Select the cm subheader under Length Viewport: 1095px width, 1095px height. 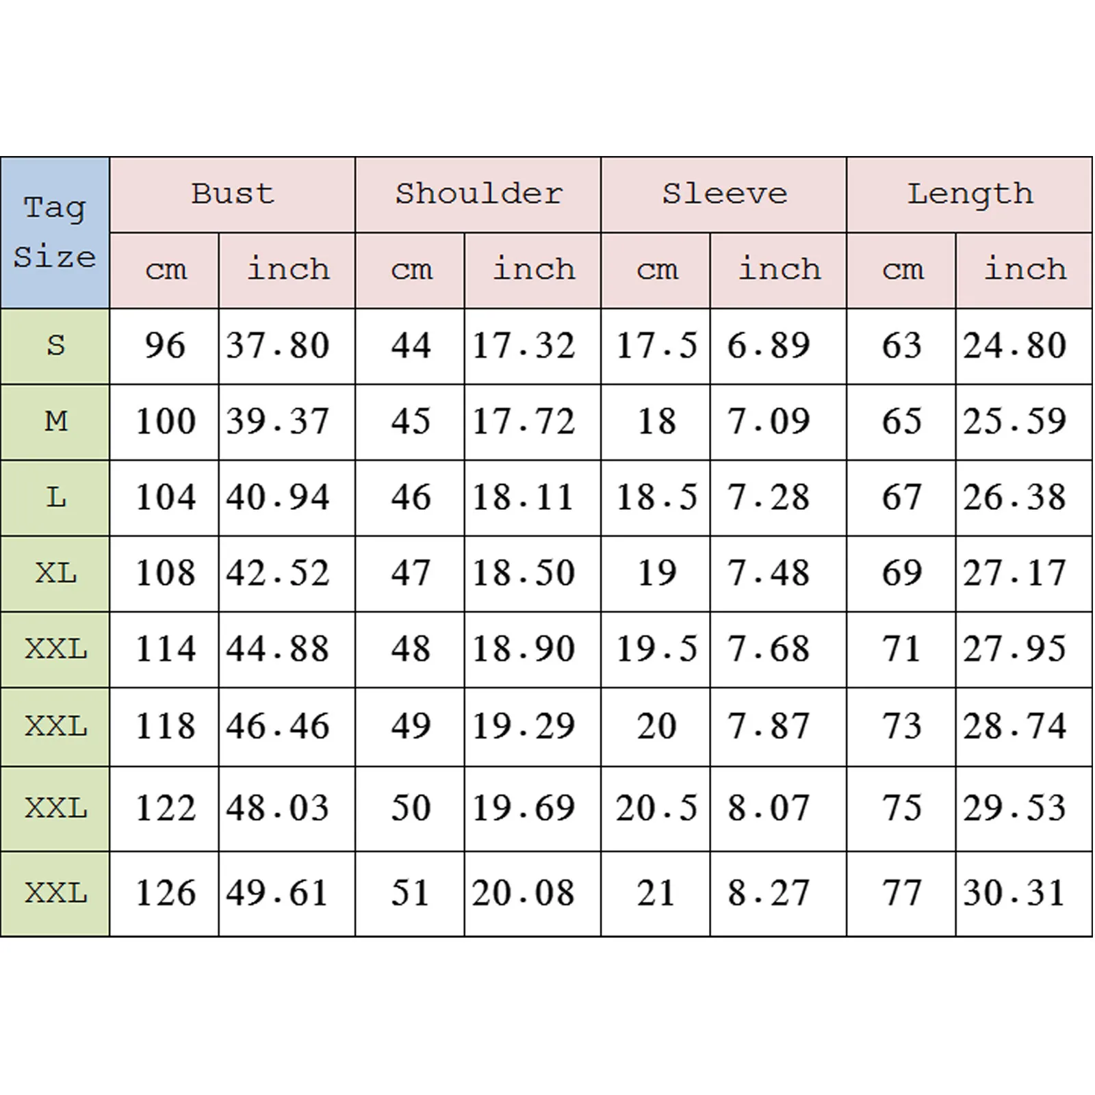(x=902, y=270)
